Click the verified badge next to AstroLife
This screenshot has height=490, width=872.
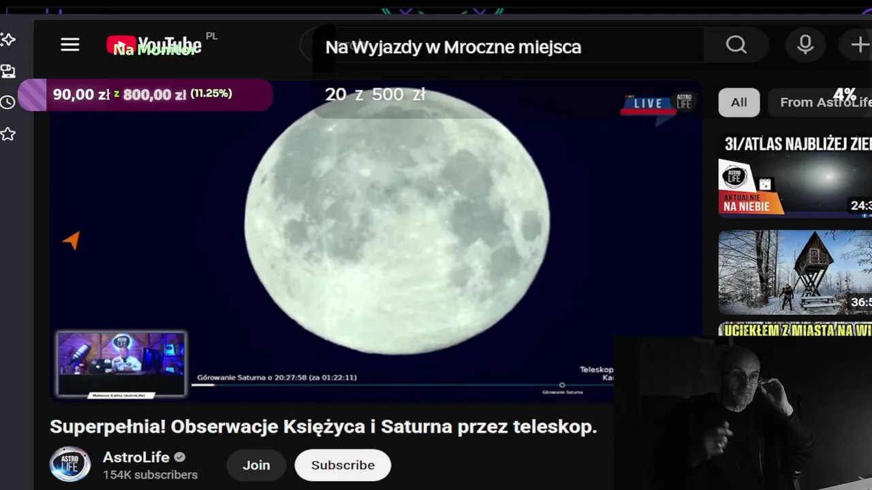(x=180, y=457)
